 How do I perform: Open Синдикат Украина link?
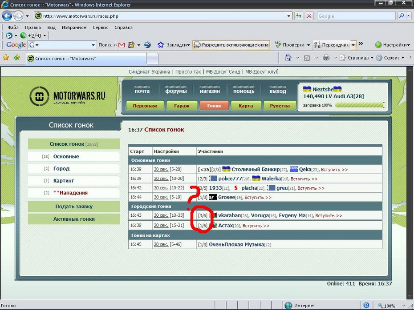click(x=149, y=72)
